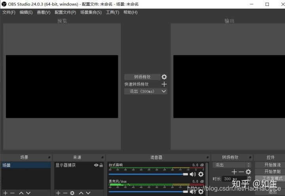Screen dimensions: 285x196
Task: Add a quick transition with plus icon
Action: pos(164,84)
